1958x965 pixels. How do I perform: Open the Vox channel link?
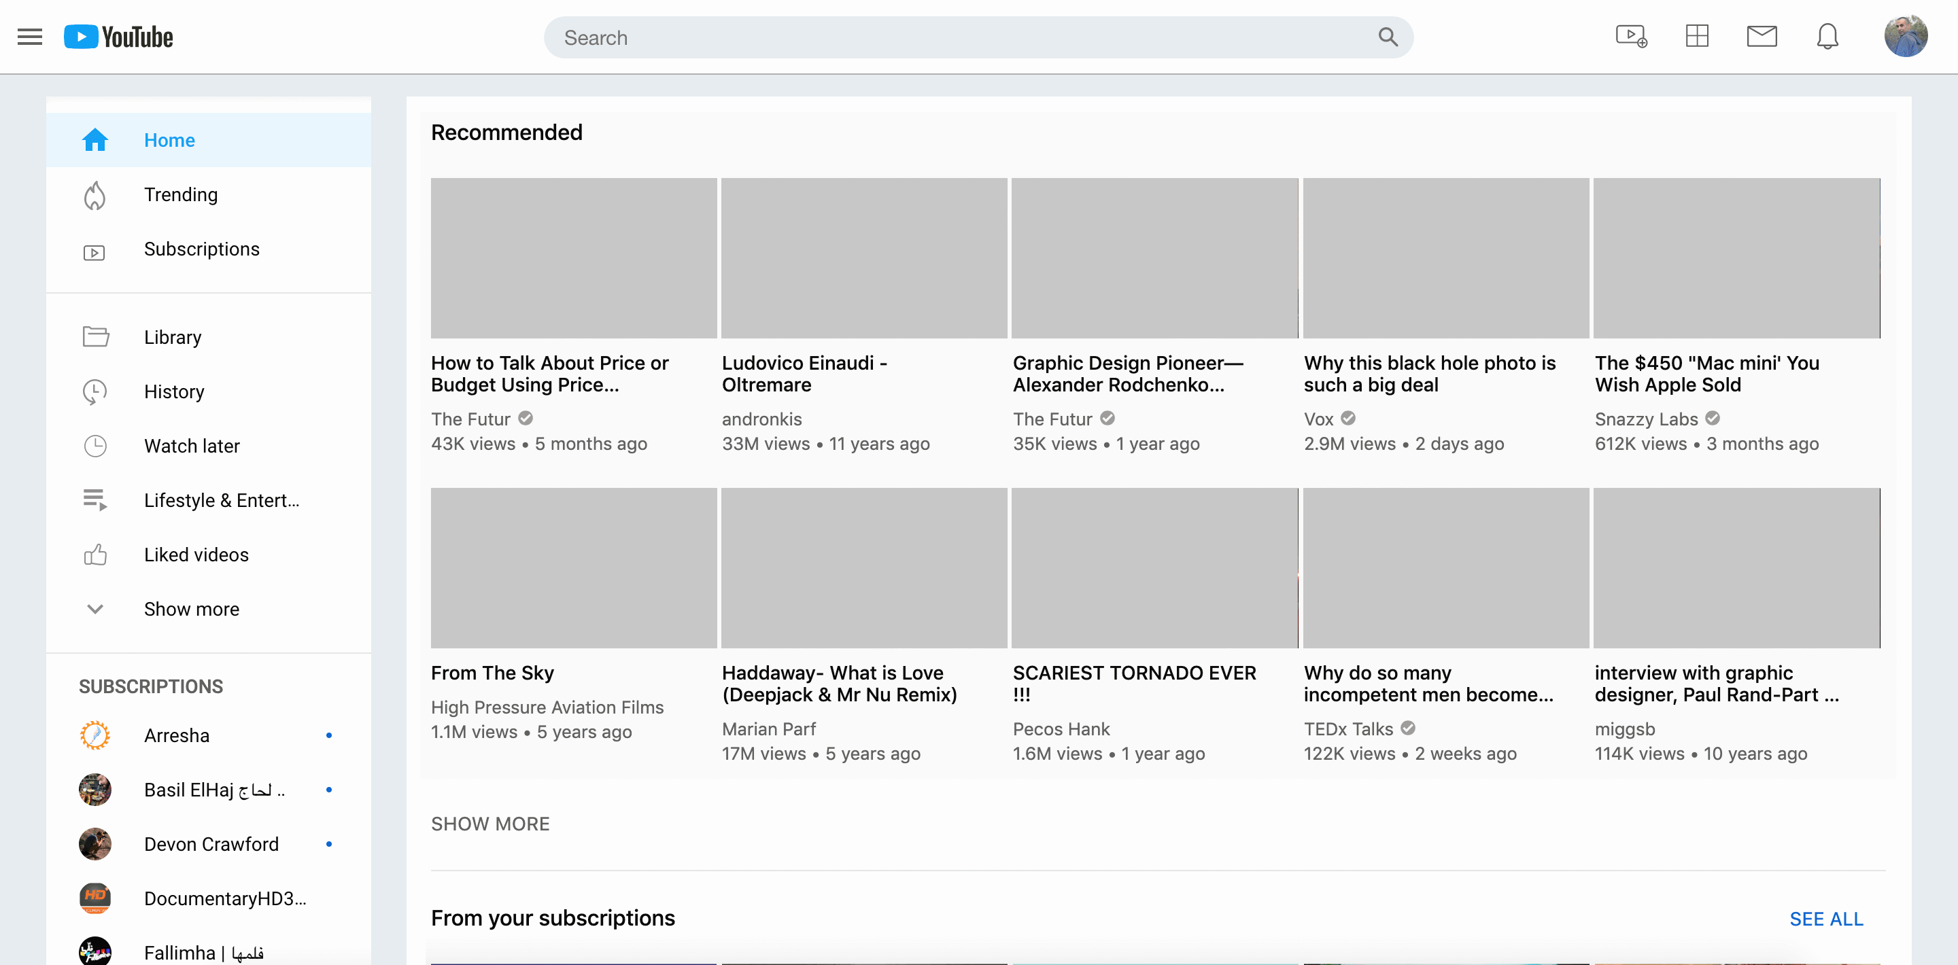[1319, 419]
